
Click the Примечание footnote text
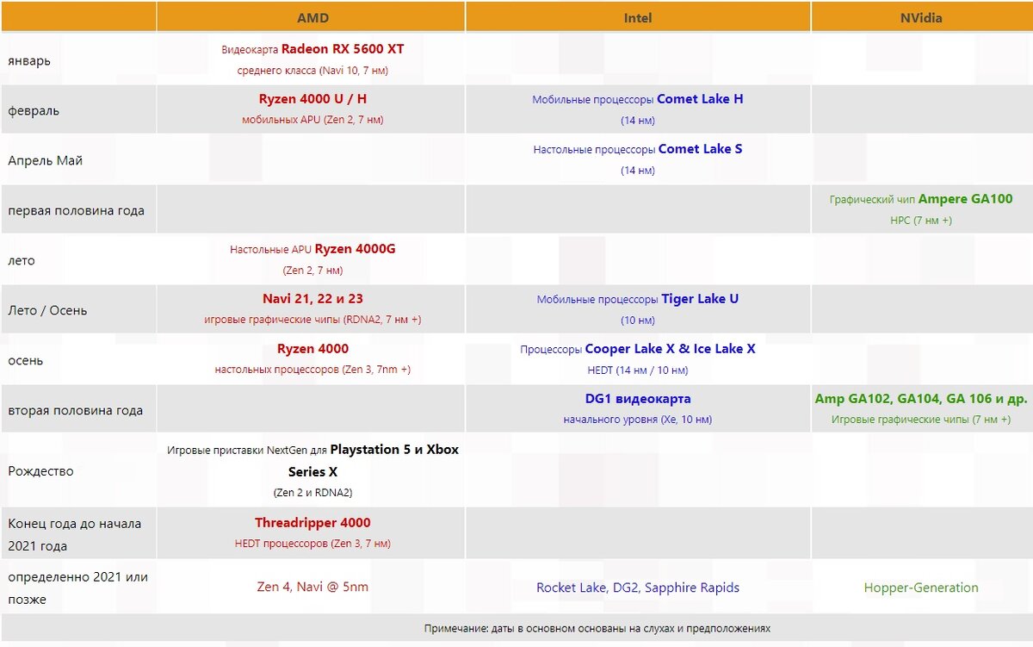[x=597, y=629]
